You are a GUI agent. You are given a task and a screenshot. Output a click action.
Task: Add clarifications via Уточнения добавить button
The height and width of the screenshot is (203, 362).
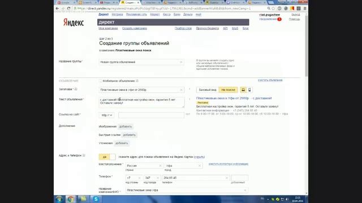coord(122,143)
